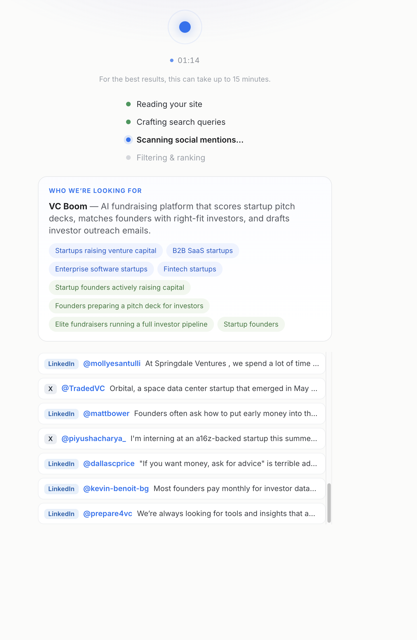Select the 'Reading your site' step

(169, 104)
